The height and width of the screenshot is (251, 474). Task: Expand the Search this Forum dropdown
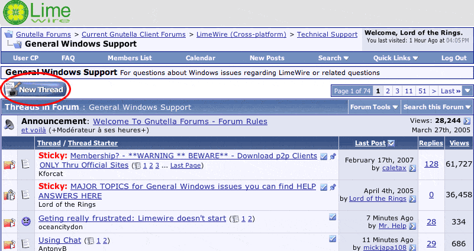[437, 107]
